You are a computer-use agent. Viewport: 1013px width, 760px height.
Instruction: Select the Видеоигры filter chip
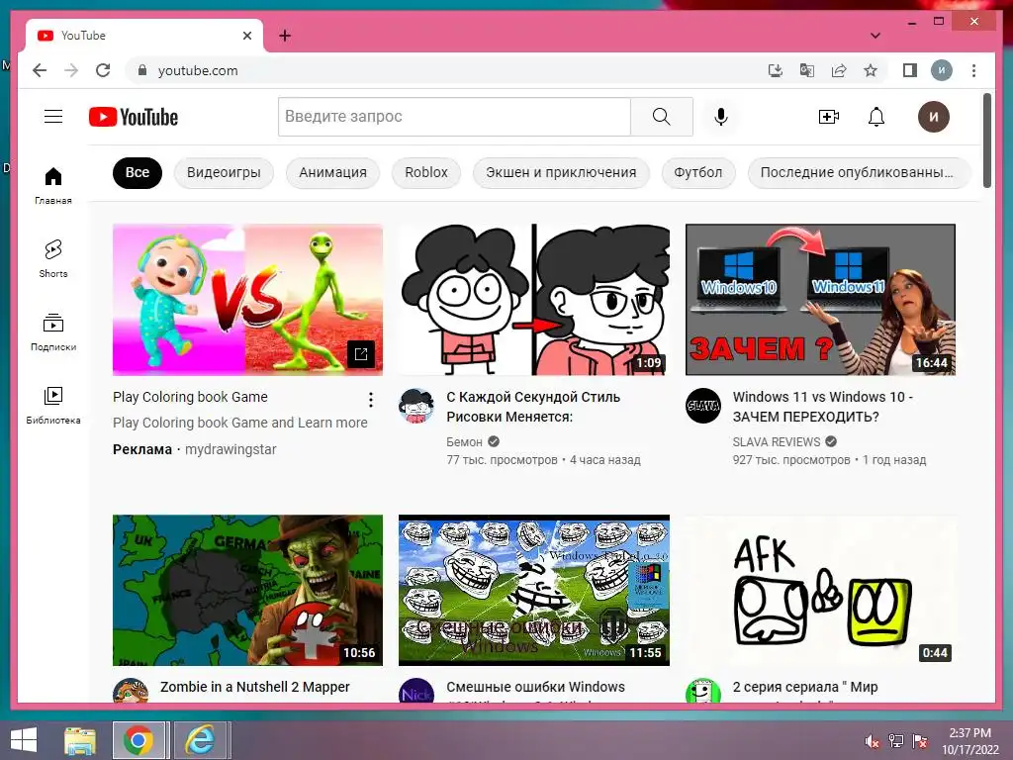point(224,172)
